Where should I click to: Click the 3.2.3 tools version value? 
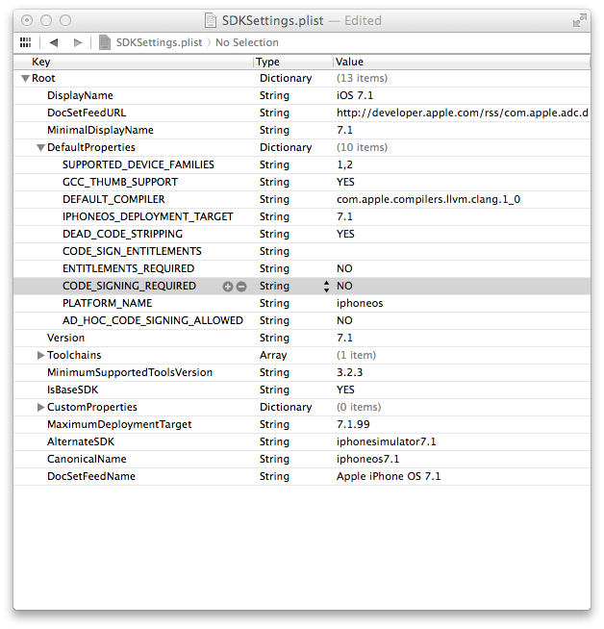pyautogui.click(x=349, y=372)
